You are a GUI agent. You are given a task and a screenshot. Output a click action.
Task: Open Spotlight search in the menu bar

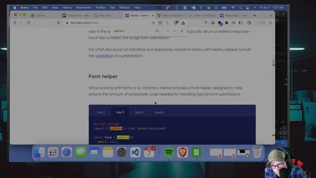[x=240, y=8]
